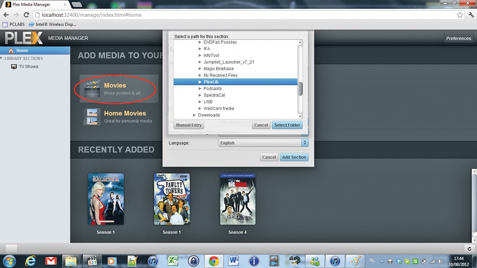Click the TV Shows monitor icon
The height and width of the screenshot is (268, 477).
pyautogui.click(x=14, y=66)
